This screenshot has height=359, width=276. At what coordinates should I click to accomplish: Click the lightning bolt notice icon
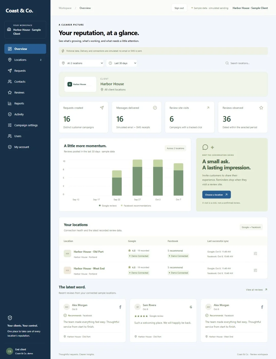[63, 51]
